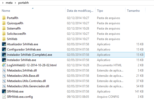Expand the breadcrumb arrow before meta
Screen dimensions: 154x105
coord(3,3)
